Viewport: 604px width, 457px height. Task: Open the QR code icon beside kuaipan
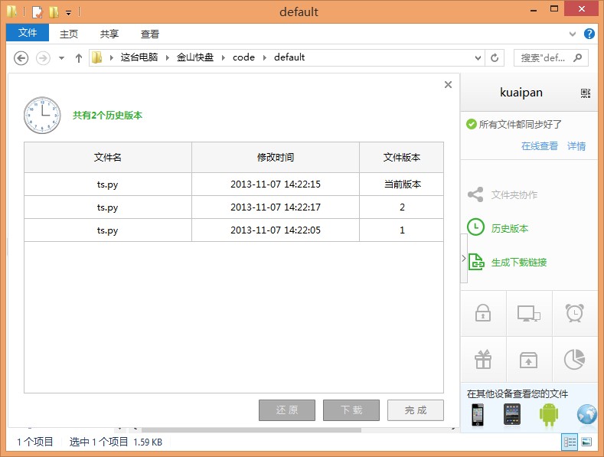coord(586,93)
